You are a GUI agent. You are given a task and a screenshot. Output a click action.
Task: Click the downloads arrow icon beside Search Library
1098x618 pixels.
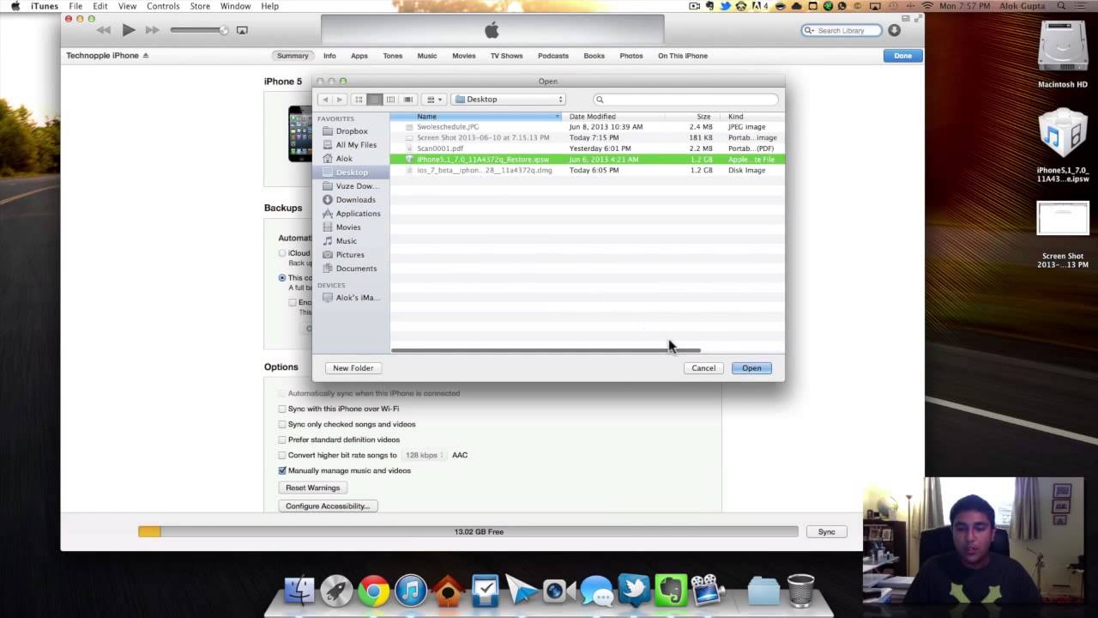point(894,30)
